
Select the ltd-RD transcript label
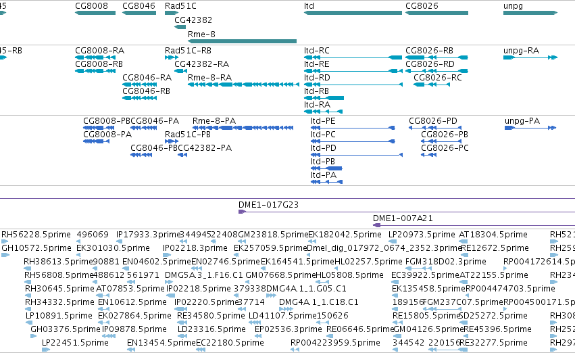[x=317, y=78]
